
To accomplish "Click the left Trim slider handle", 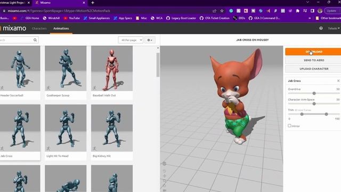I will 302,114.
